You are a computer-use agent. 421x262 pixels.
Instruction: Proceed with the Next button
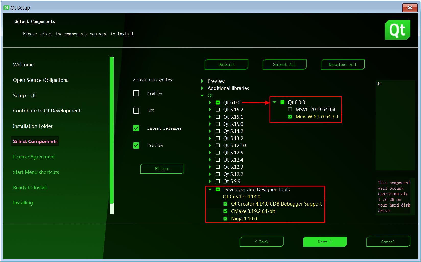point(325,242)
